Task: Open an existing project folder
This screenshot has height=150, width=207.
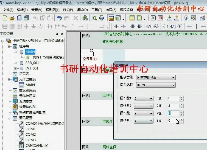Action: pyautogui.click(x=12, y=18)
